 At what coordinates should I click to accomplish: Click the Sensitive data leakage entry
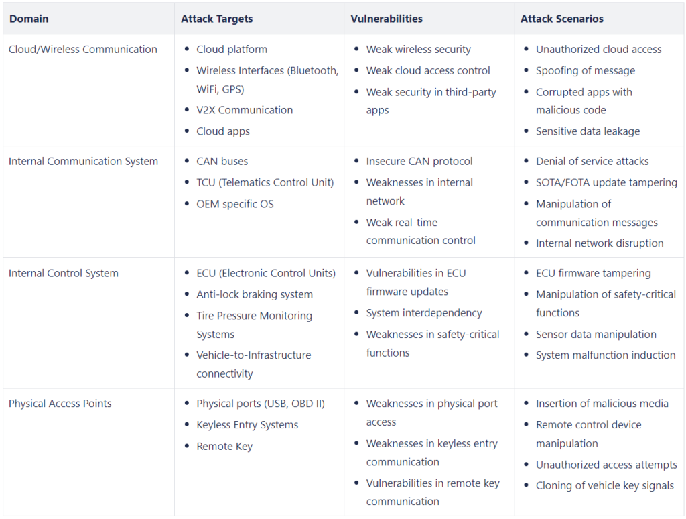click(x=588, y=131)
